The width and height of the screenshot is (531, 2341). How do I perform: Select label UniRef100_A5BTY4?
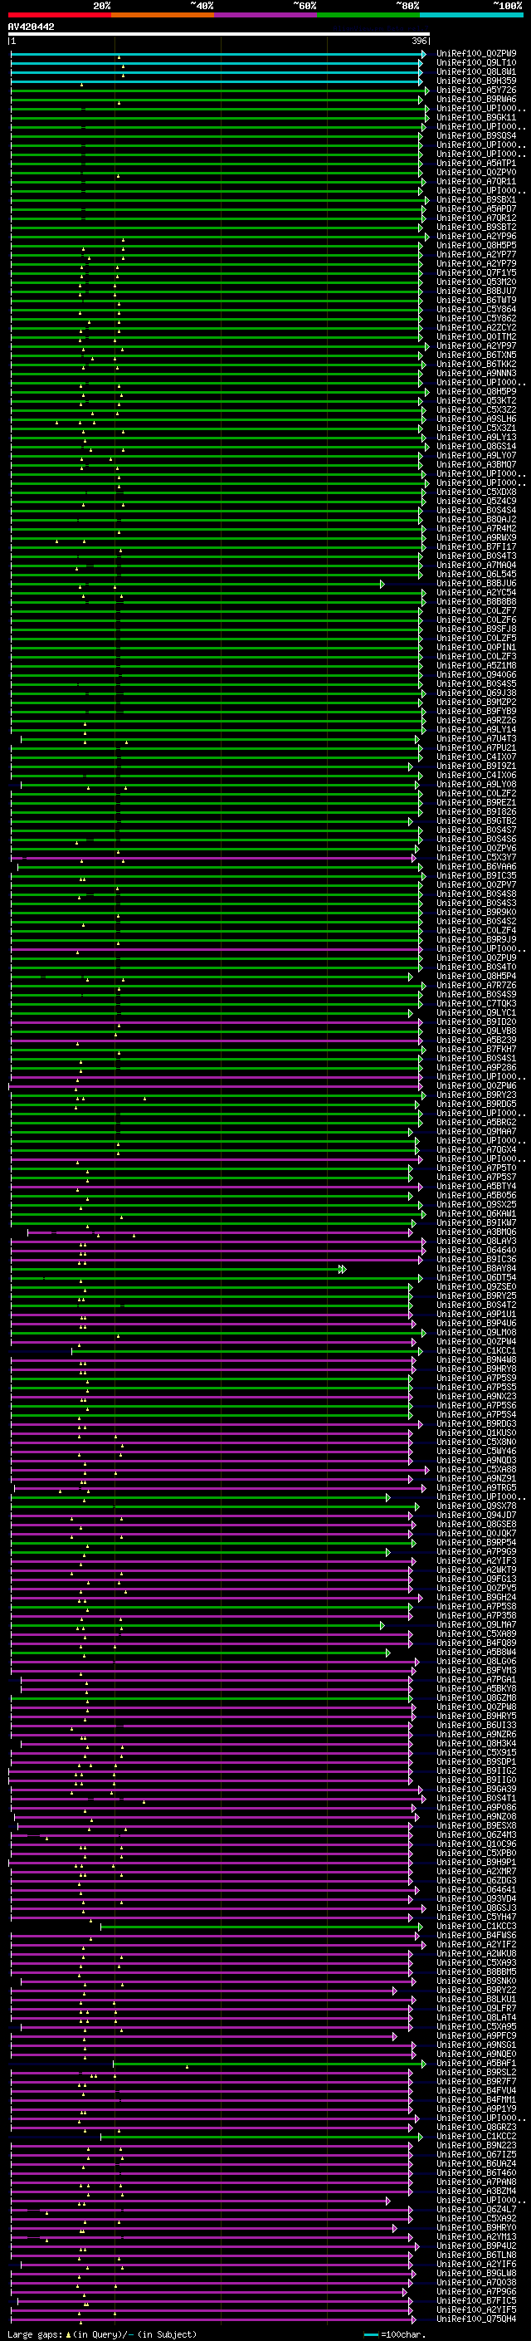[x=475, y=1186]
